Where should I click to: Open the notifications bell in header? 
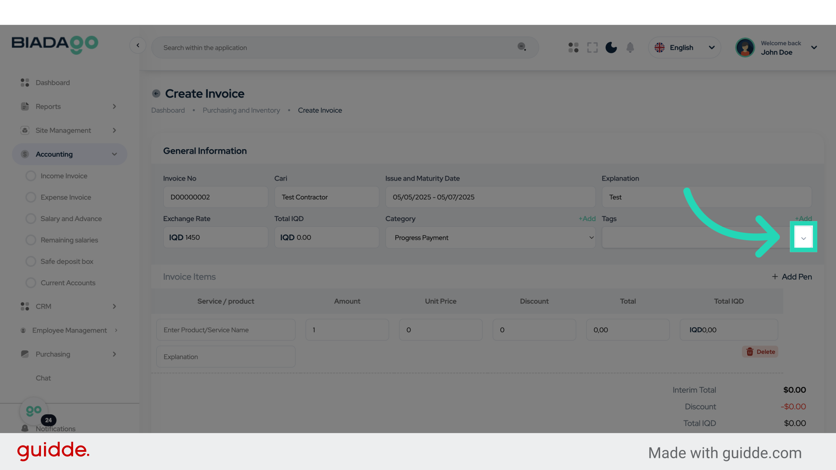[x=630, y=47]
